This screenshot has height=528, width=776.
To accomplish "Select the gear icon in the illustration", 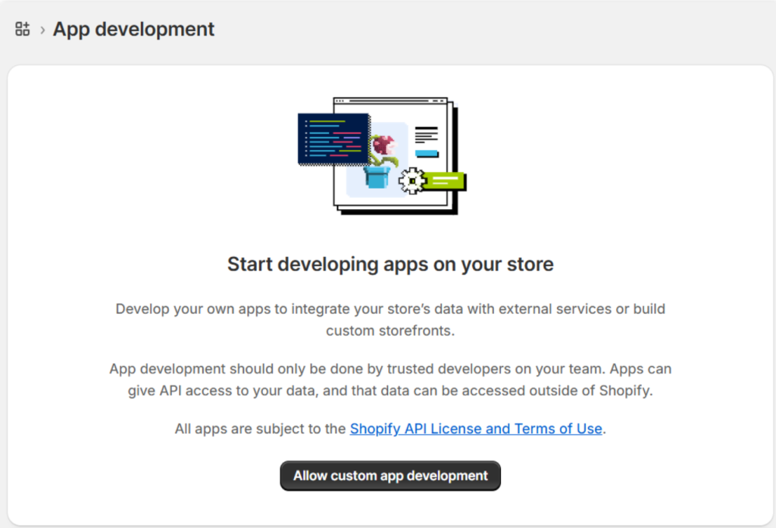I will point(412,180).
